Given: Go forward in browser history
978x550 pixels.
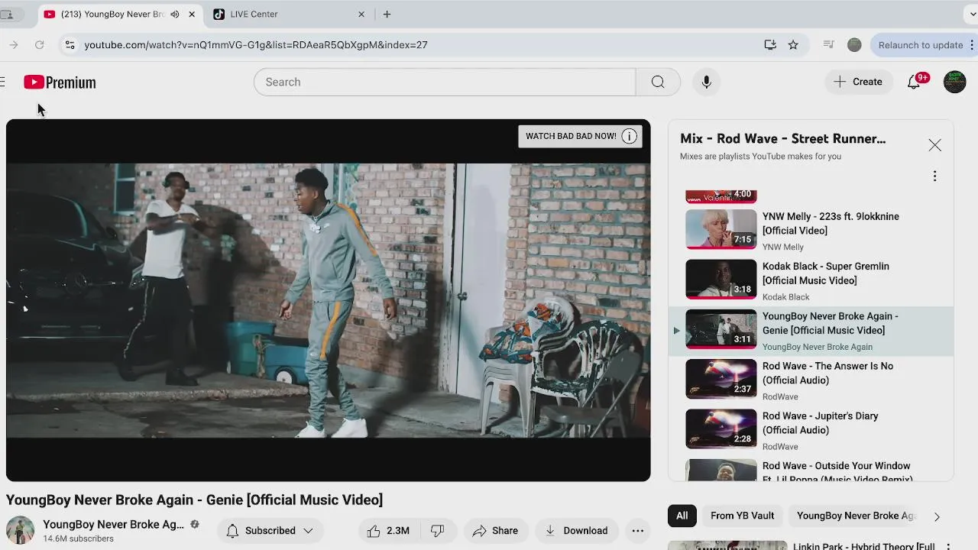Looking at the screenshot, I should click(x=14, y=45).
